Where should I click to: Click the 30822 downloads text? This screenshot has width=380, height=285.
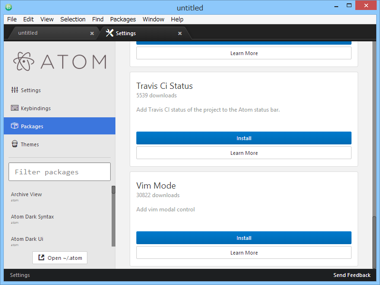coord(158,195)
